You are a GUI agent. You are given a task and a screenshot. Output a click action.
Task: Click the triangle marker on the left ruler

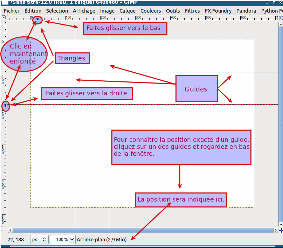point(5,104)
